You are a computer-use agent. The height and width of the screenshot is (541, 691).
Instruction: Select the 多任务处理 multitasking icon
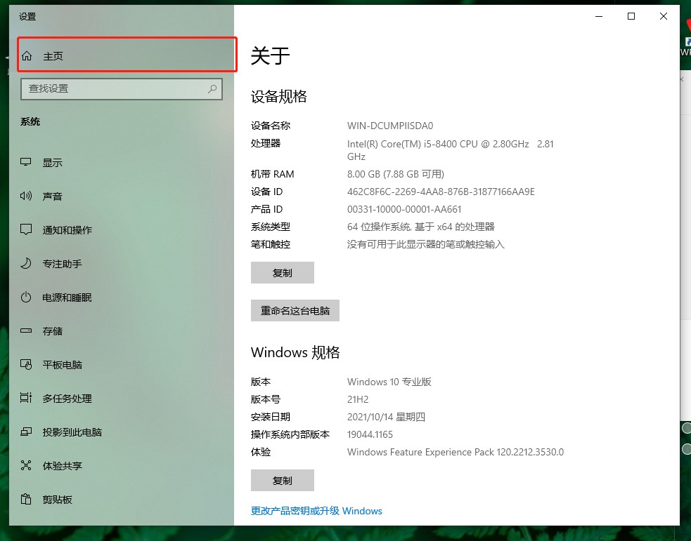coord(26,398)
